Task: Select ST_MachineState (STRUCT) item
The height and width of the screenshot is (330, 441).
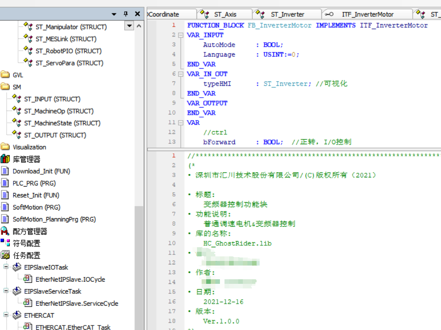Action: pyautogui.click(x=62, y=123)
